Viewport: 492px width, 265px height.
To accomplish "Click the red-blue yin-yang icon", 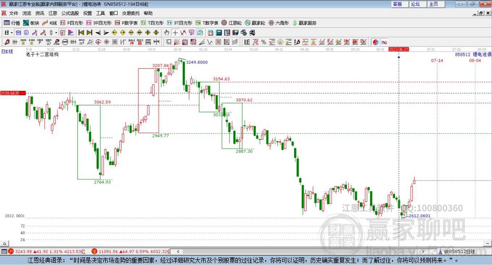I will (376, 42).
